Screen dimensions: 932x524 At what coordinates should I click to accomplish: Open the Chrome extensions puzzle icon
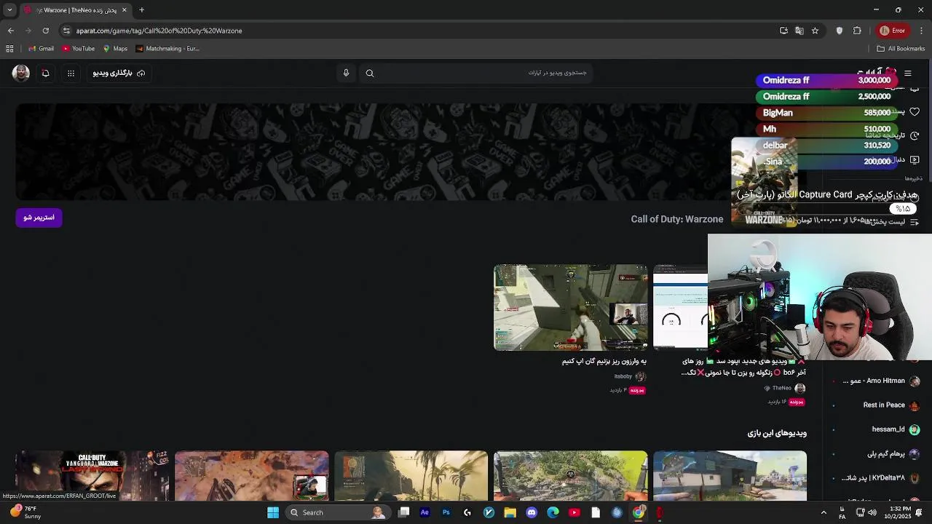pos(857,31)
